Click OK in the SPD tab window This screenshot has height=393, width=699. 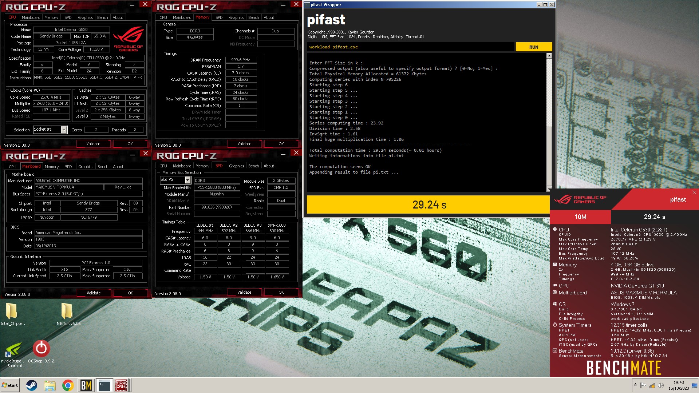(x=281, y=292)
